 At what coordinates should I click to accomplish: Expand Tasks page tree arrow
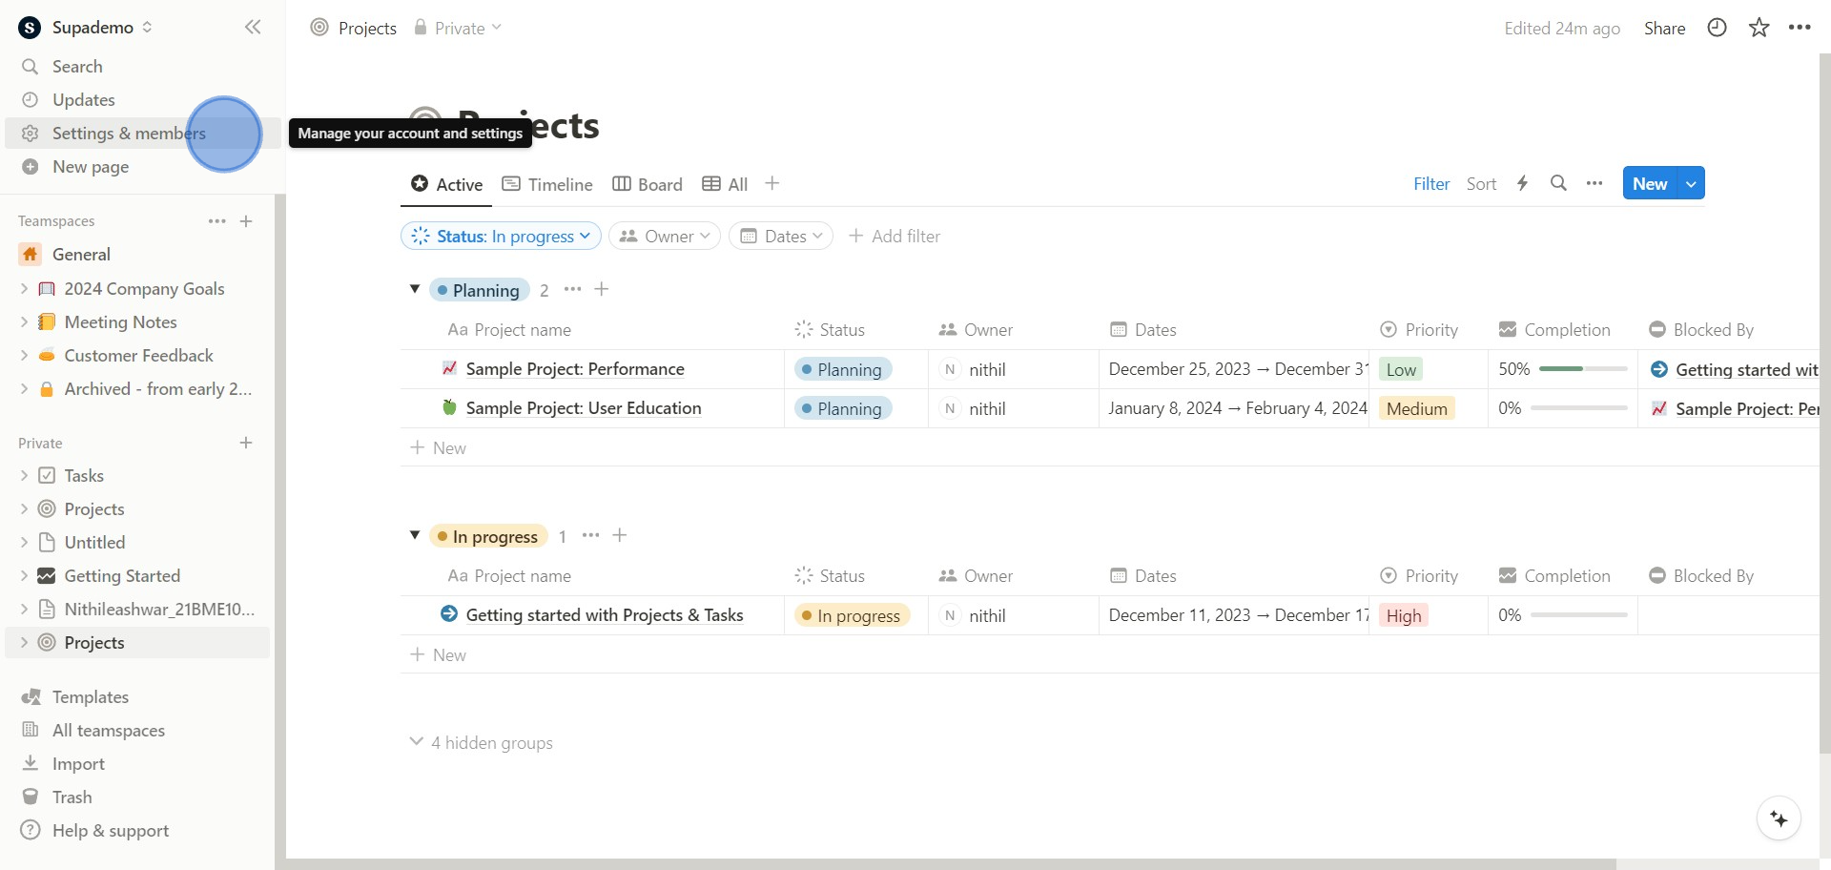pos(24,475)
